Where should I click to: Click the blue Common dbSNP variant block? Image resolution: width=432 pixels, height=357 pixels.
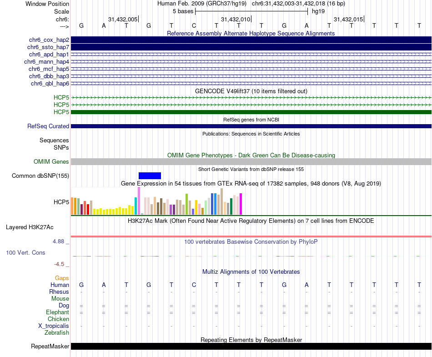pos(150,176)
